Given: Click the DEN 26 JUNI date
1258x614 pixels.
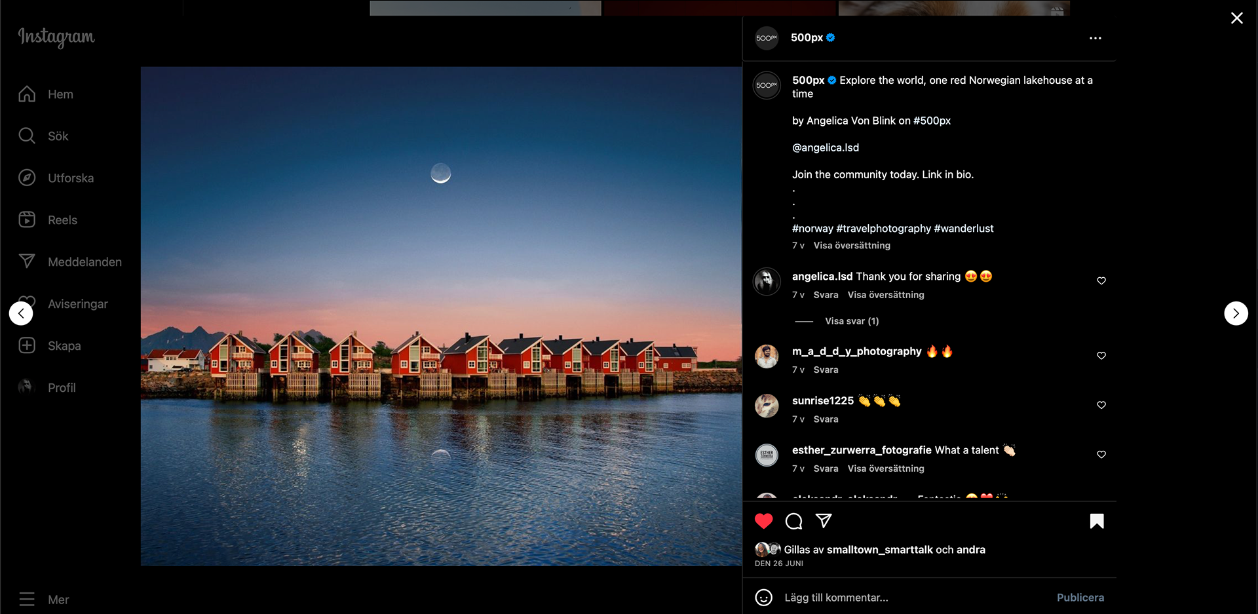Looking at the screenshot, I should [778, 564].
